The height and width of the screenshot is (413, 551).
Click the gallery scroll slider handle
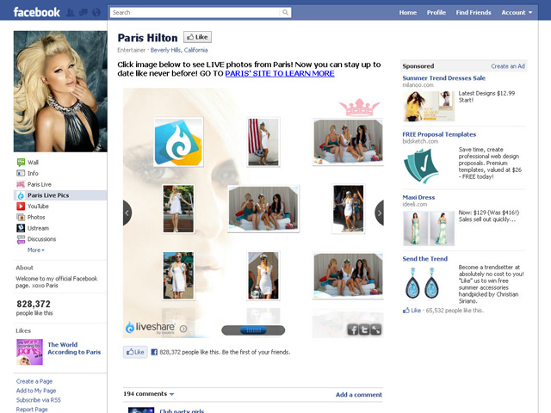tap(253, 330)
